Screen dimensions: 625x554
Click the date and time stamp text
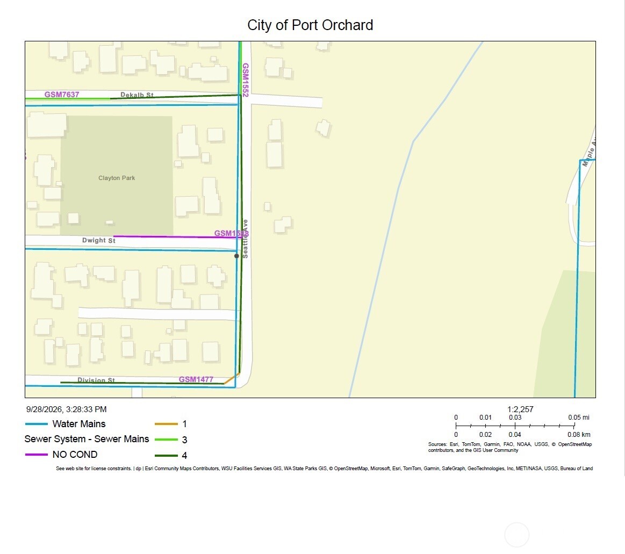(x=66, y=409)
